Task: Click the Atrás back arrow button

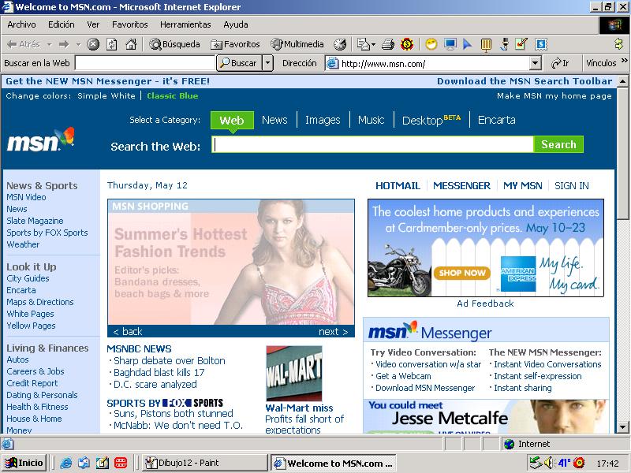Action: pyautogui.click(x=24, y=44)
